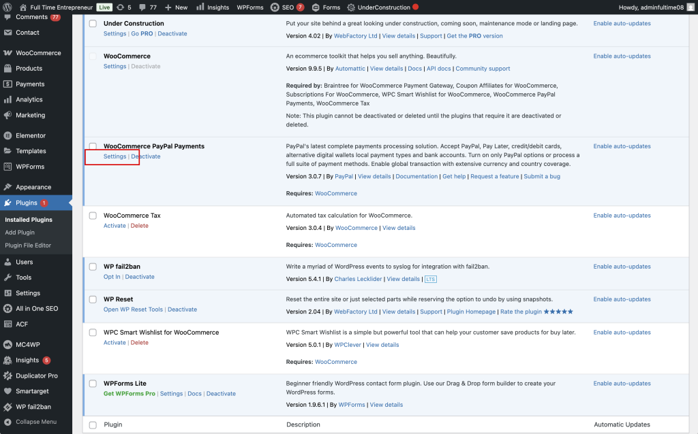Open the site home icon in admin bar
Viewport: 698px width, 434px height.
(x=23, y=7)
